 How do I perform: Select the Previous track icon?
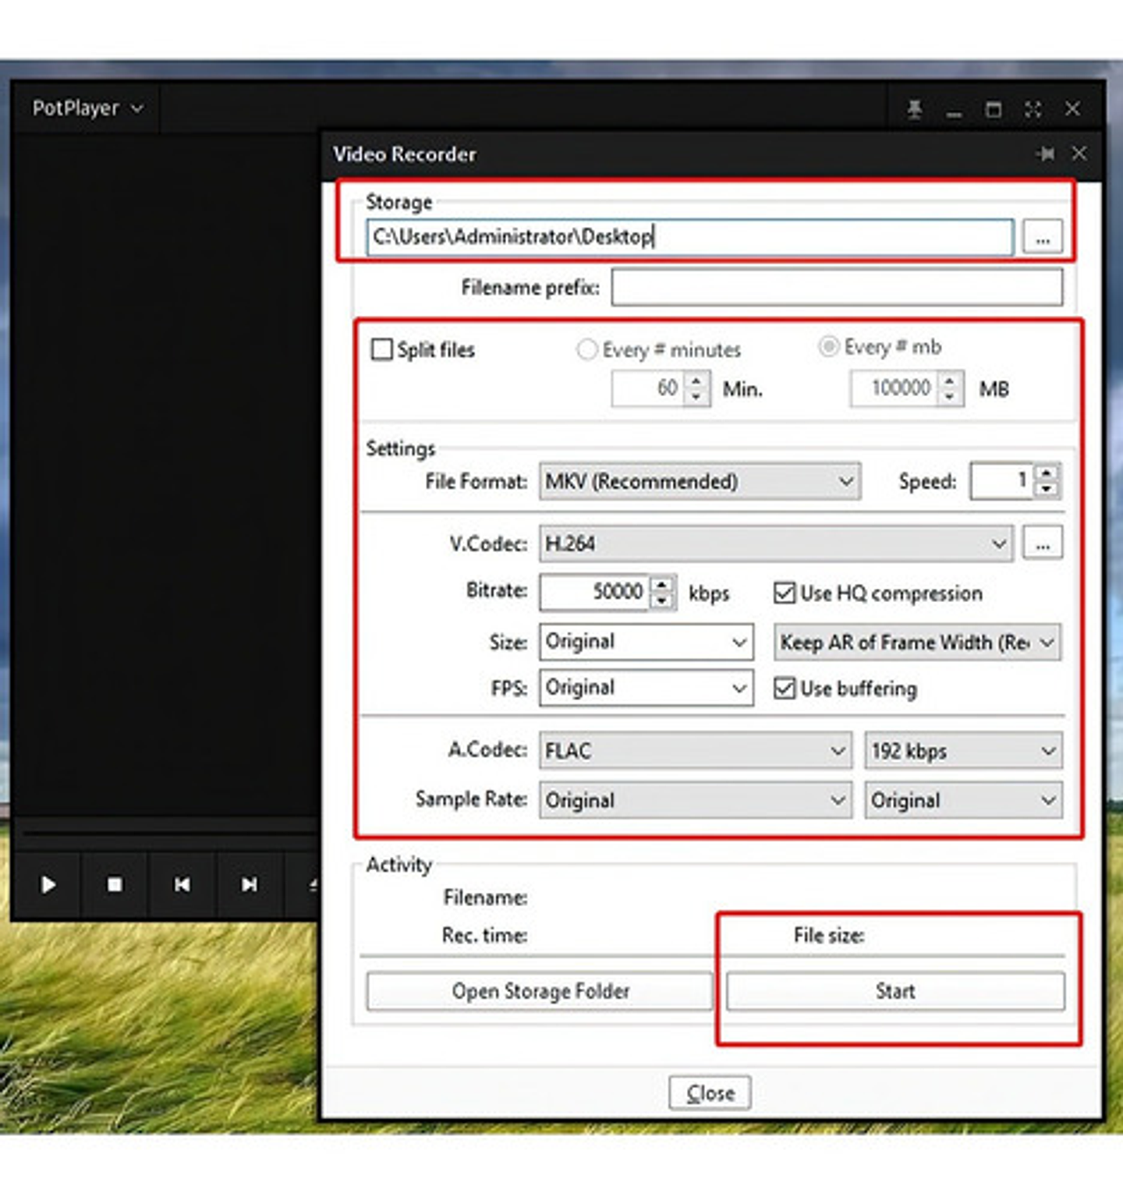(182, 885)
